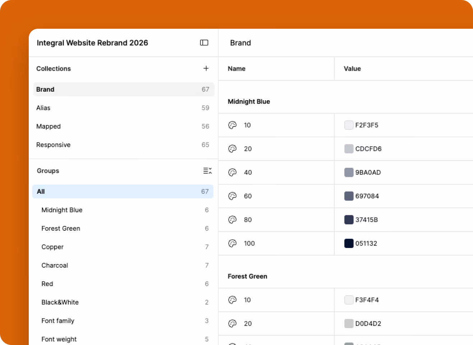Open the 051132 color swatch

tap(349, 243)
